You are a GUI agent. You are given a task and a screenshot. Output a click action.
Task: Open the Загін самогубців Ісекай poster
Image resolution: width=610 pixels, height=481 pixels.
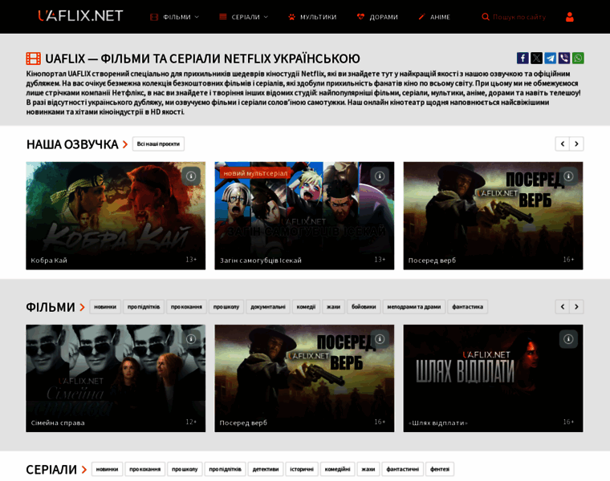[304, 216]
